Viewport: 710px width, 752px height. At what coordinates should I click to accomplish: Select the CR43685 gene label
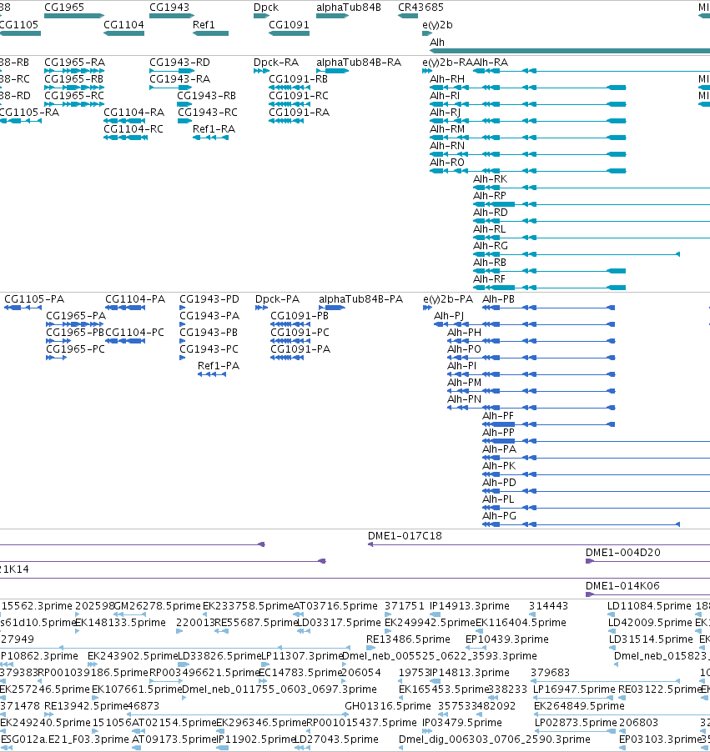421,8
